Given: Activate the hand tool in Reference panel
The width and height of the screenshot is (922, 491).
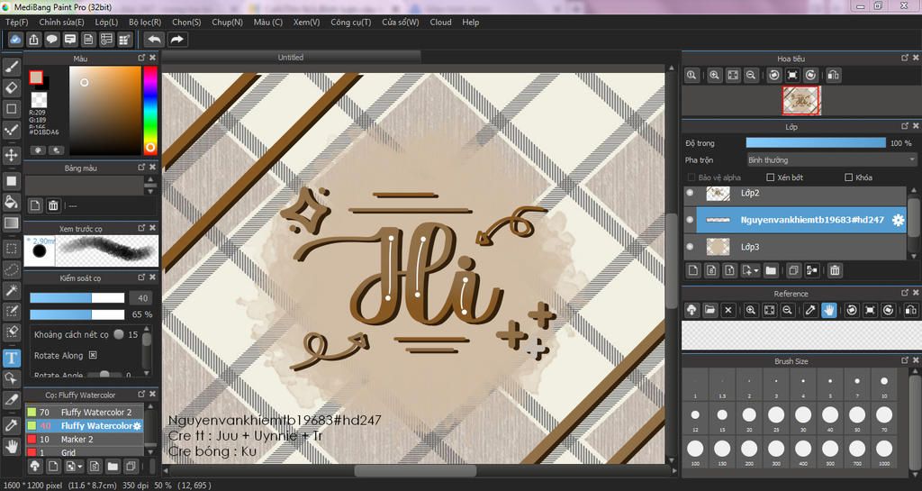Looking at the screenshot, I should [x=828, y=310].
